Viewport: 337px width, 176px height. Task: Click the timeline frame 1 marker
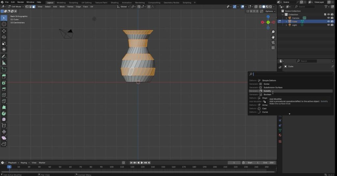coord(9,167)
